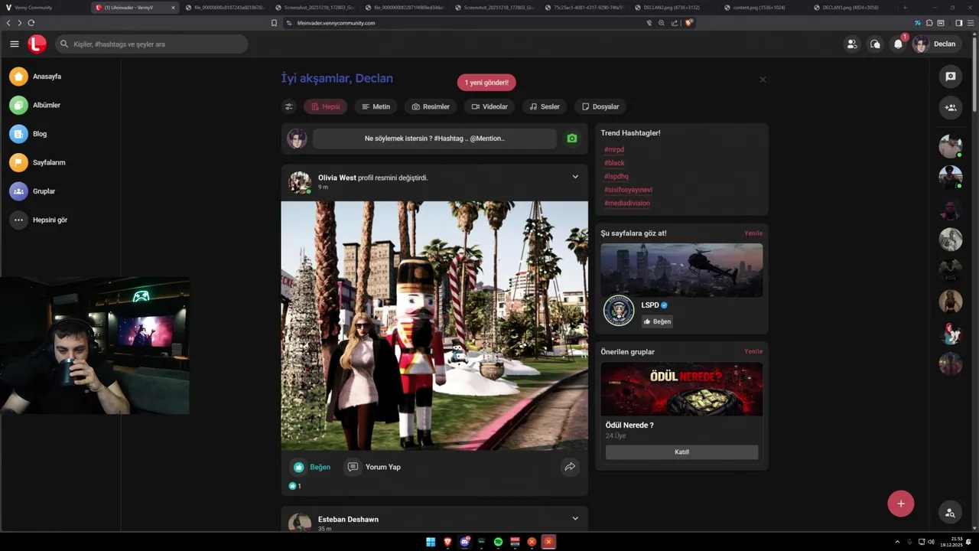Select the Resimler feed filter

[x=431, y=106]
